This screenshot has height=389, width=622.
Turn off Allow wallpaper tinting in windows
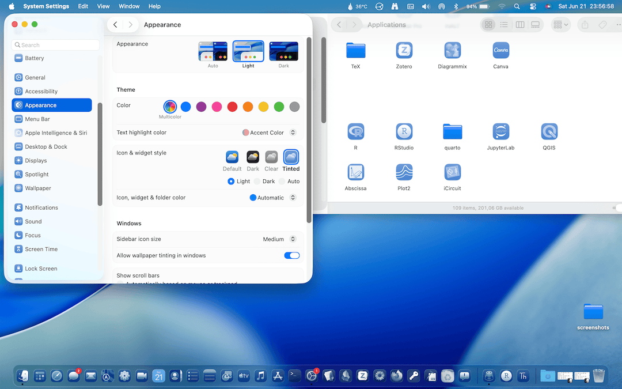coord(292,255)
